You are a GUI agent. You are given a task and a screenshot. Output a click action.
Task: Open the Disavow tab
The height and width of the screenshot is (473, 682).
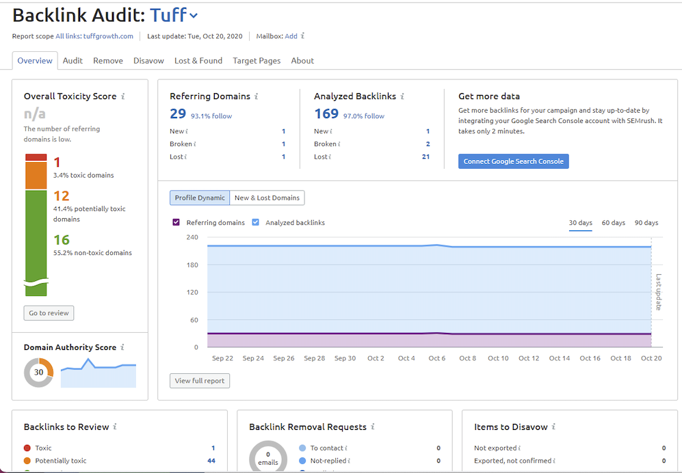click(148, 60)
